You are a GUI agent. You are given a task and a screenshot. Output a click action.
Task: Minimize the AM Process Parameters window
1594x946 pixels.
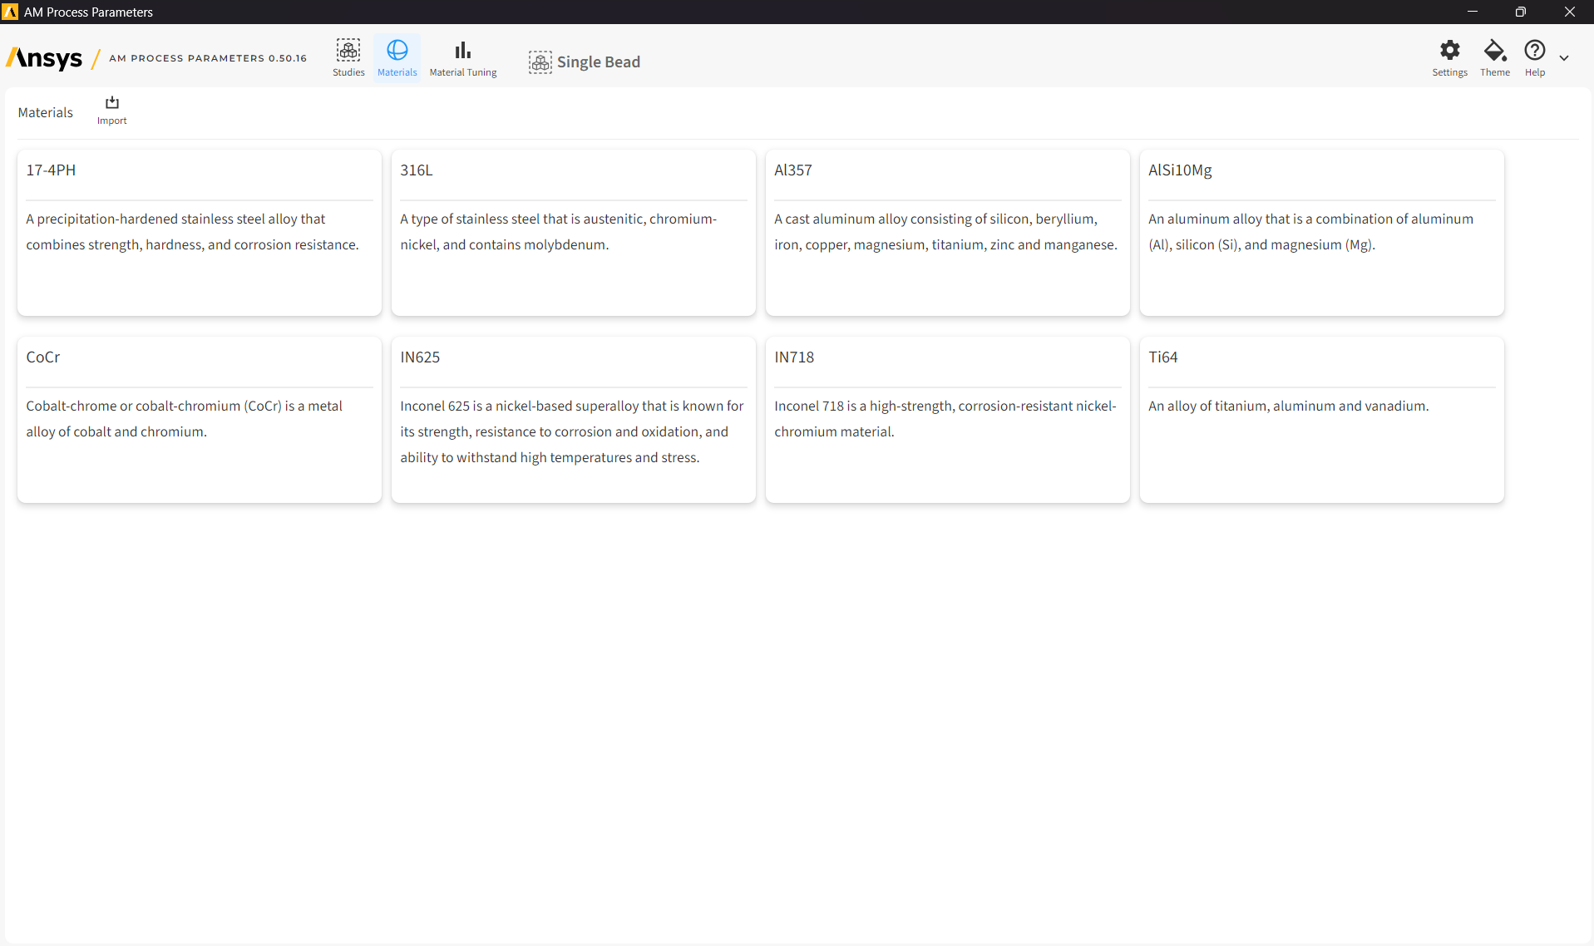[1473, 12]
